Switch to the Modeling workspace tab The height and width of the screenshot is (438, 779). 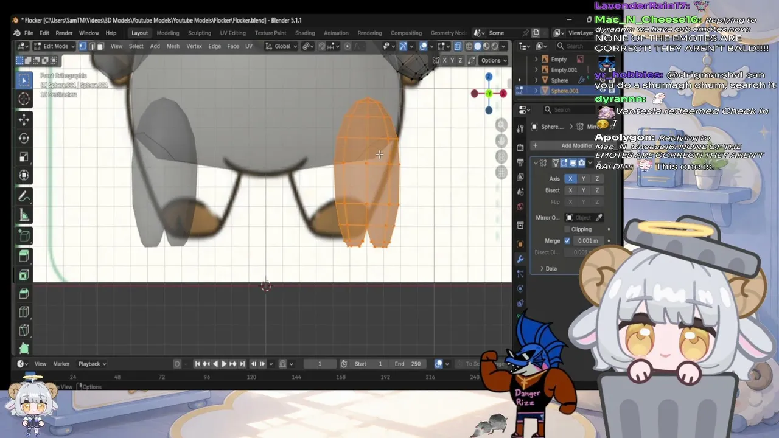tap(168, 33)
